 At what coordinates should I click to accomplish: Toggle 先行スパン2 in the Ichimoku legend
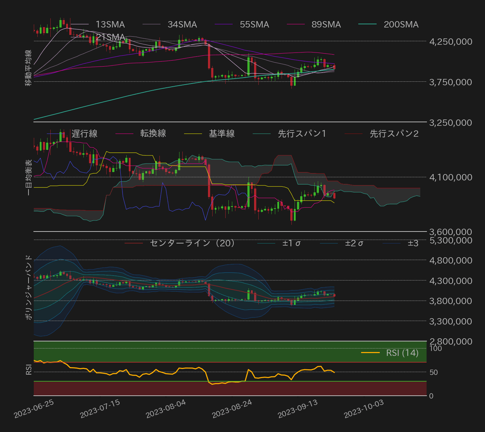(394, 134)
